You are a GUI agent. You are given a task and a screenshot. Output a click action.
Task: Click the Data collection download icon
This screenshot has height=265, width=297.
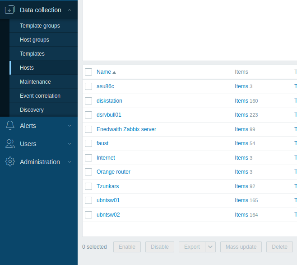pos(10,10)
